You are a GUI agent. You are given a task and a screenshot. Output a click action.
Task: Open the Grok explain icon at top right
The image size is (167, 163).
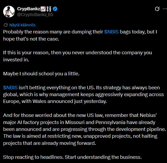(157, 9)
